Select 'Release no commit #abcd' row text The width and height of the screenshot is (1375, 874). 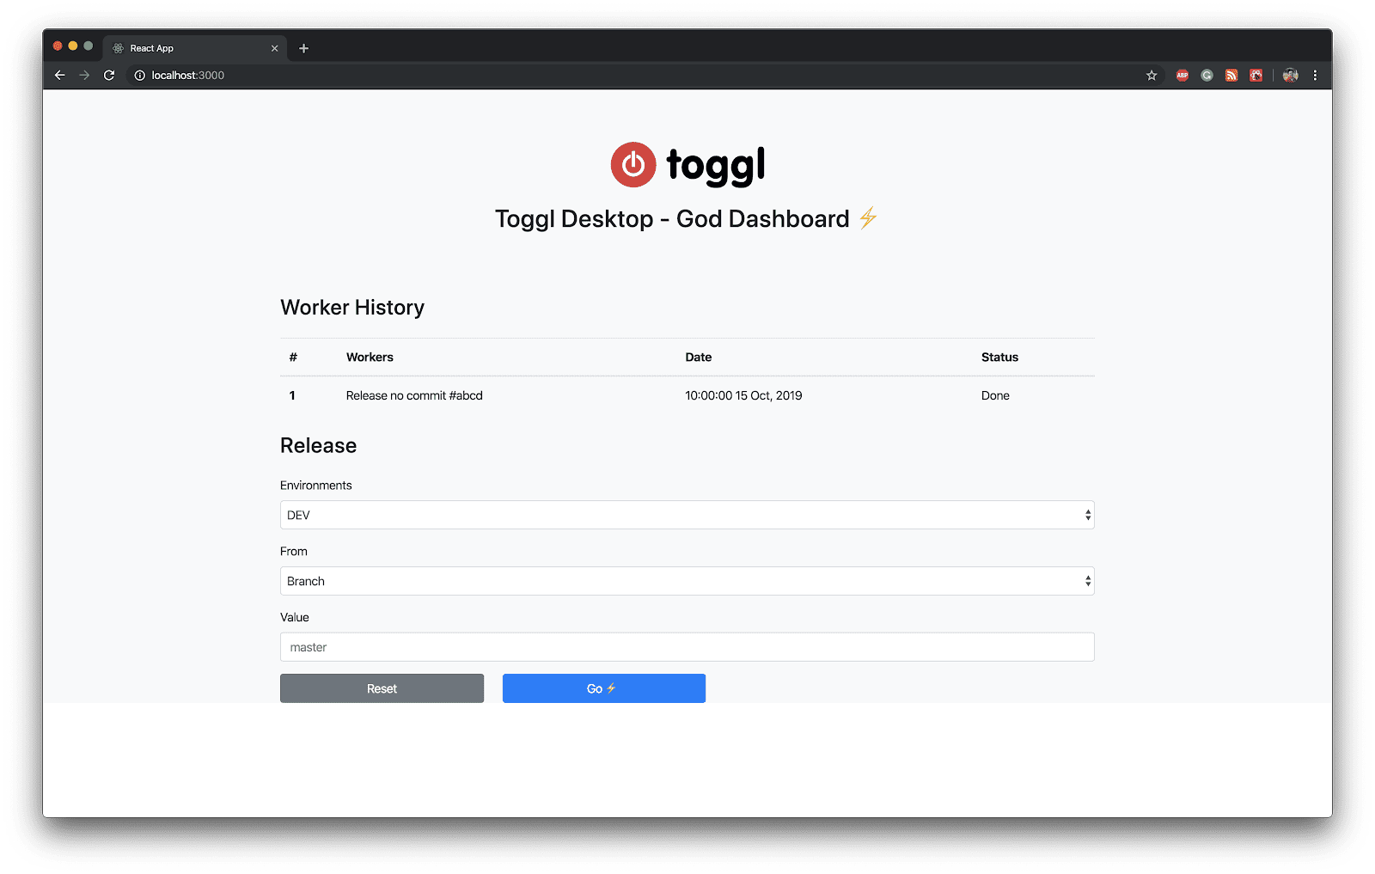(x=414, y=396)
